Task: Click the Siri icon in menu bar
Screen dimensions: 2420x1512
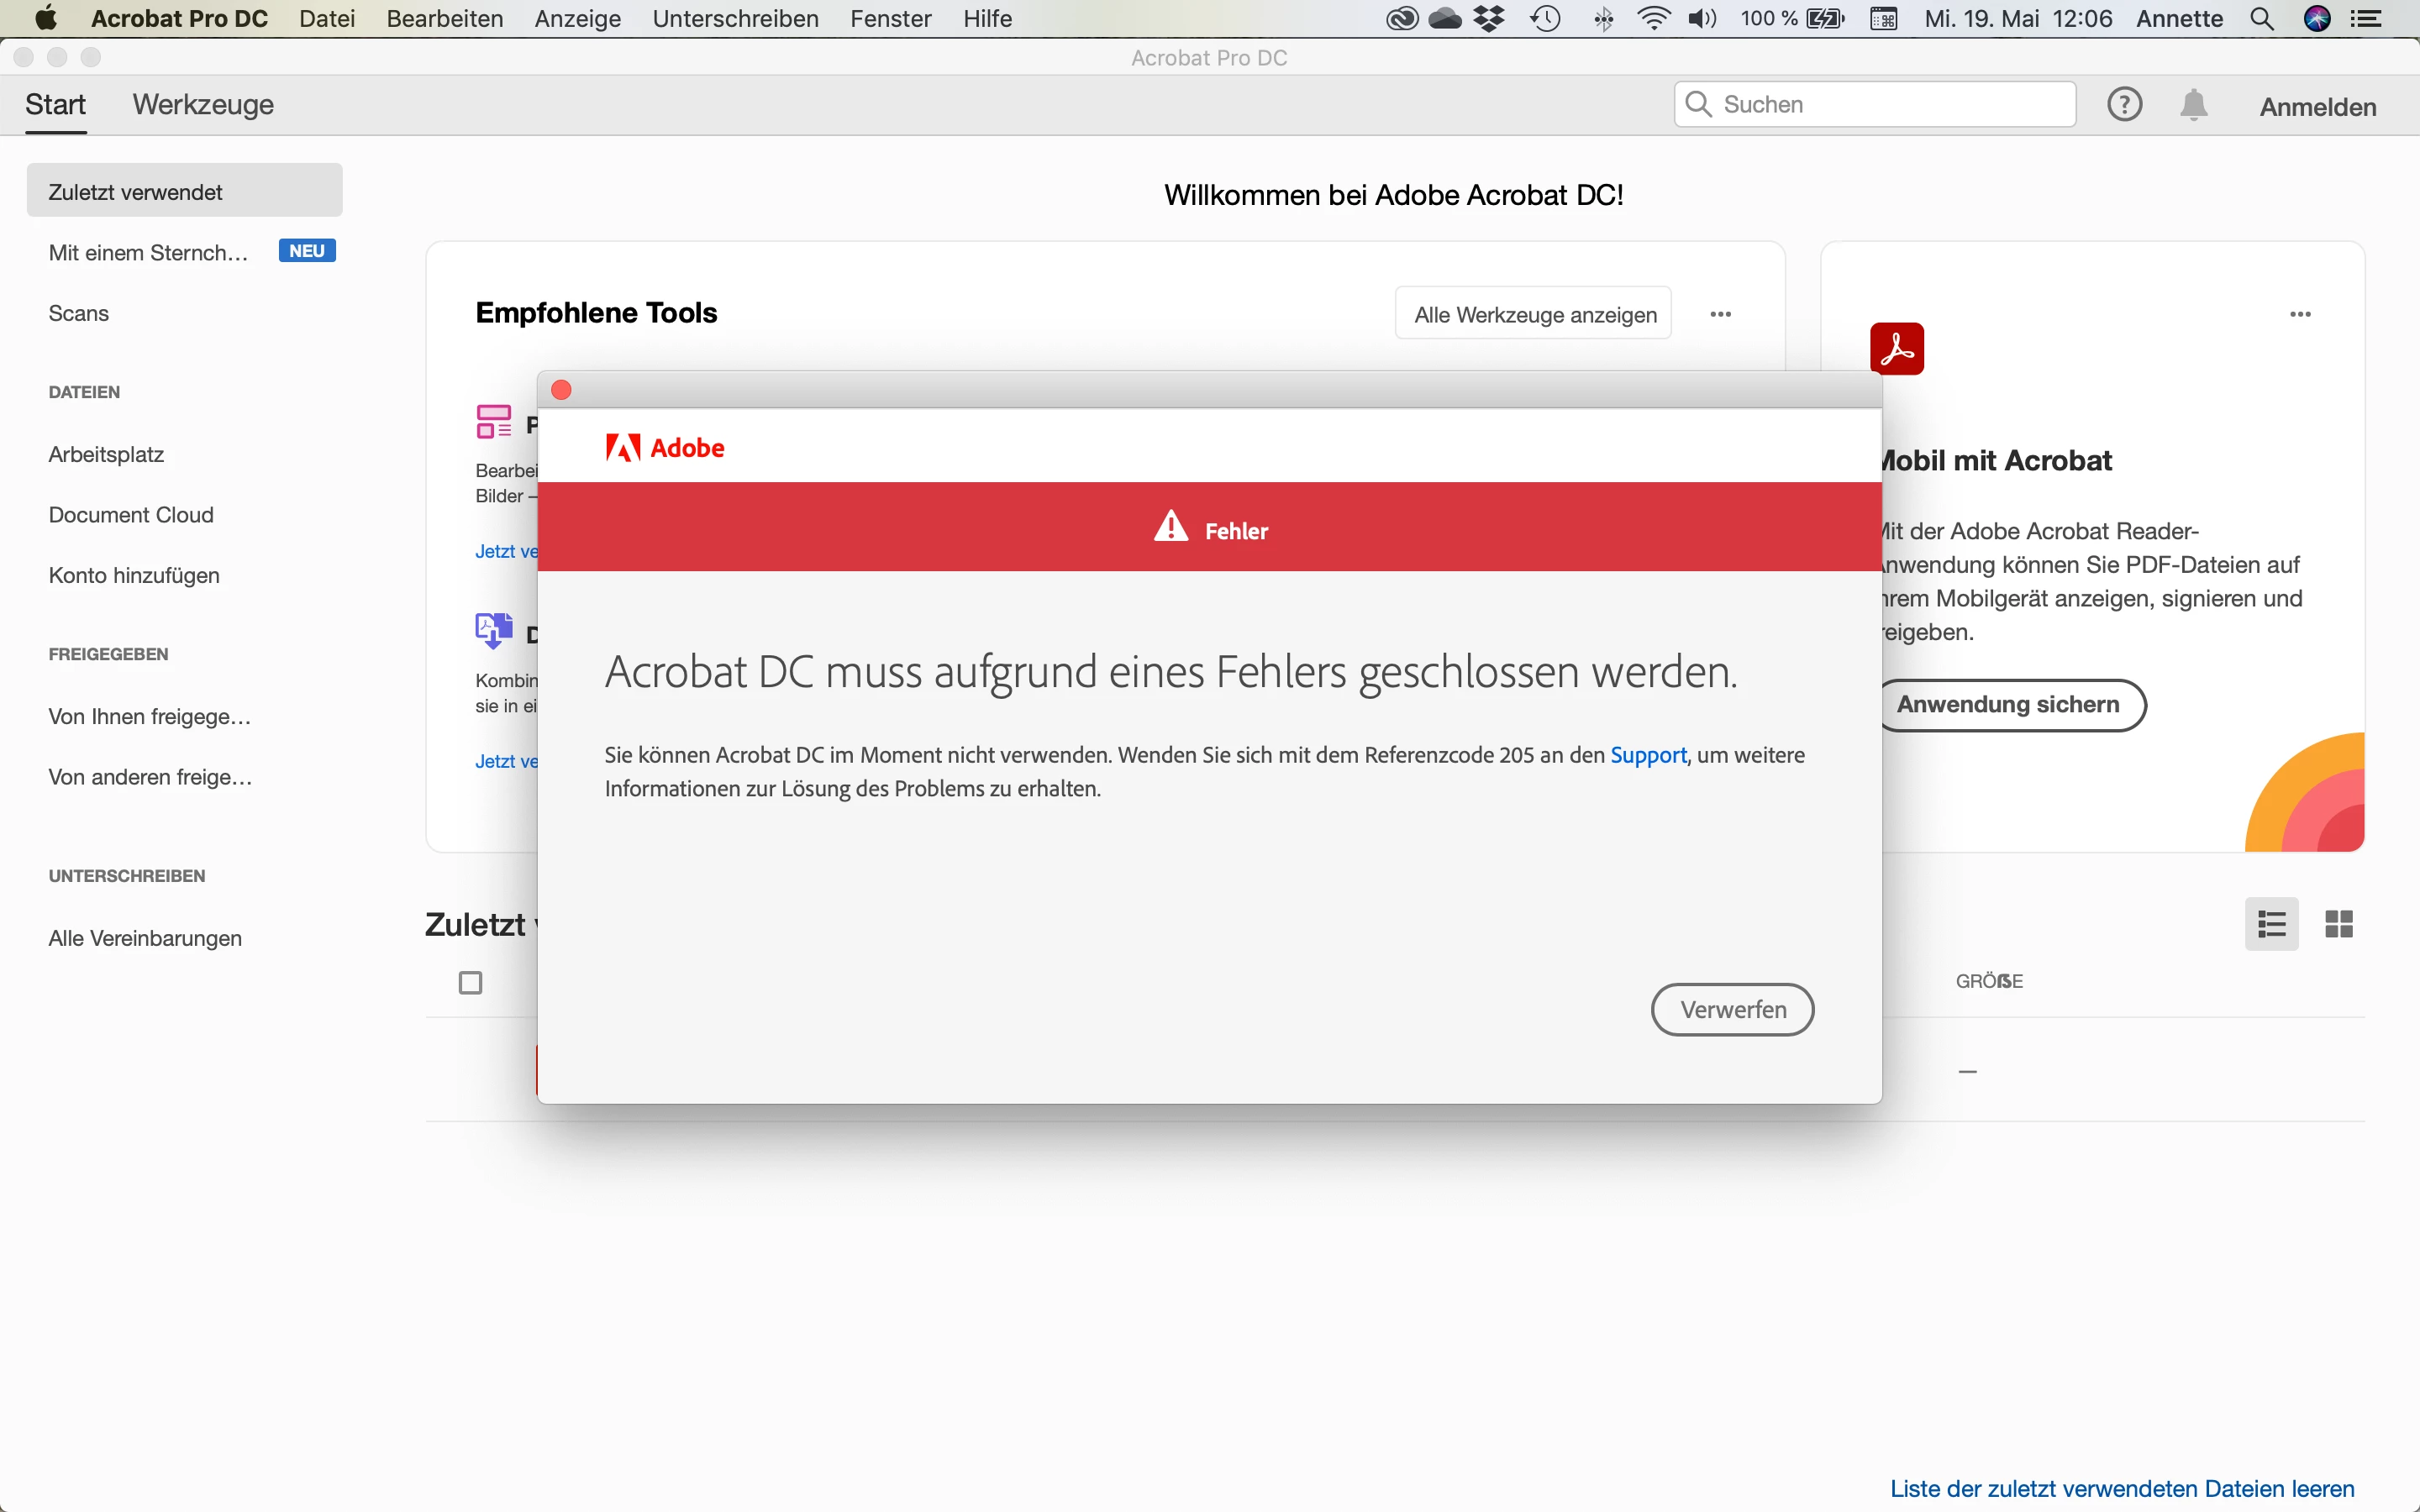Action: 2317,18
